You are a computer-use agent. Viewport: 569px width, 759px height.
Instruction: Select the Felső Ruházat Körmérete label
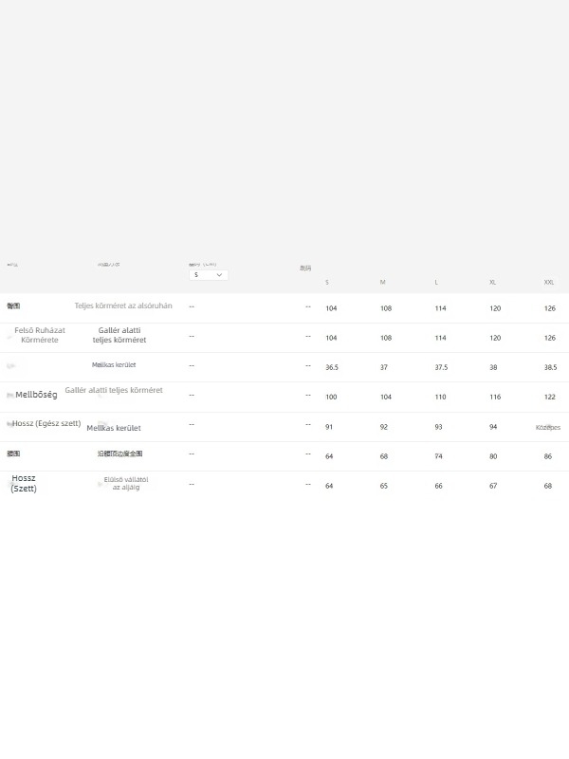pyautogui.click(x=40, y=335)
